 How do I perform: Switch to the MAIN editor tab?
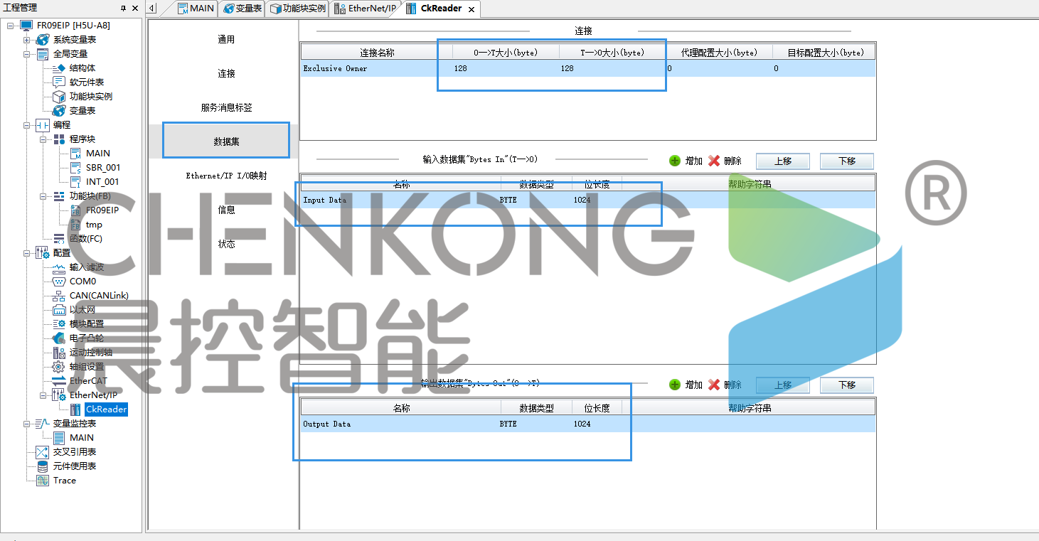[195, 9]
